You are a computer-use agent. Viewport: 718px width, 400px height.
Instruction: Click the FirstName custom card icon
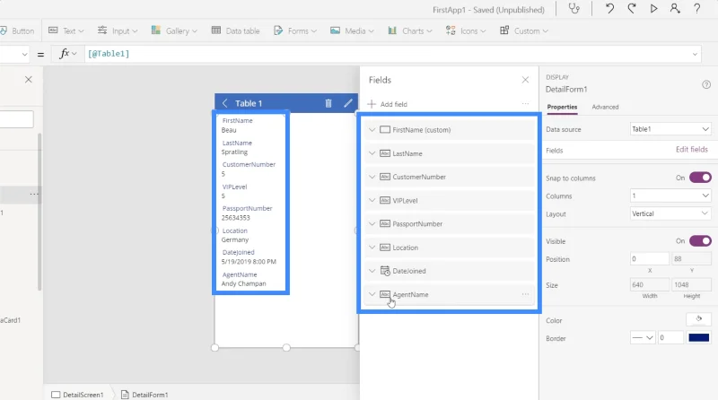385,130
